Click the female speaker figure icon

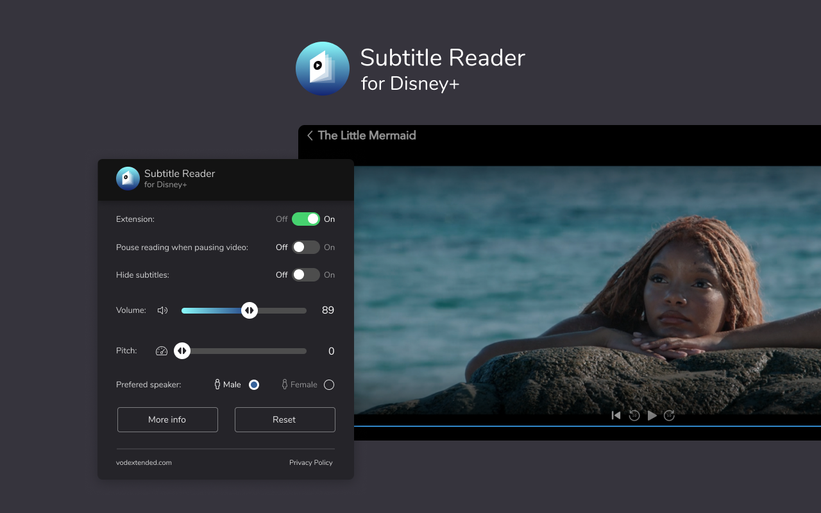(285, 384)
